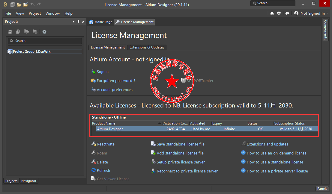The image size is (332, 194).
Task: Click the Open Project folder icon in panel
Action: [x=26, y=32]
